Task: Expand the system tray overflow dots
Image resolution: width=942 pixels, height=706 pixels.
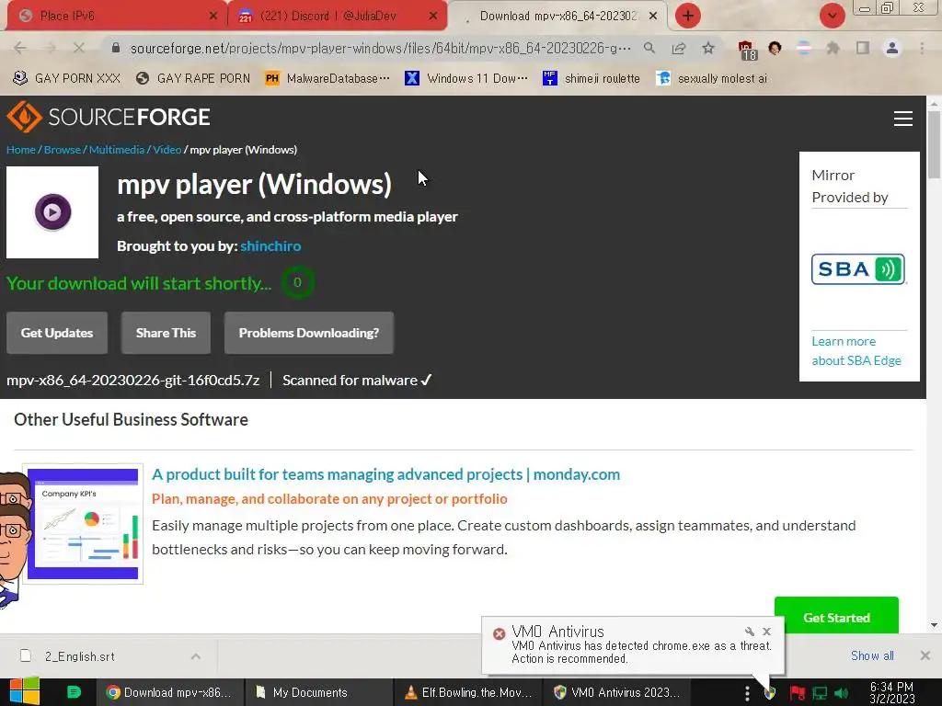Action: [x=747, y=693]
